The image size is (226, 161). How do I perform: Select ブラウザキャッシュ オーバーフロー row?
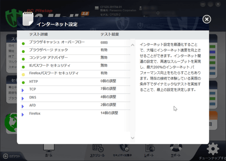click(x=75, y=43)
